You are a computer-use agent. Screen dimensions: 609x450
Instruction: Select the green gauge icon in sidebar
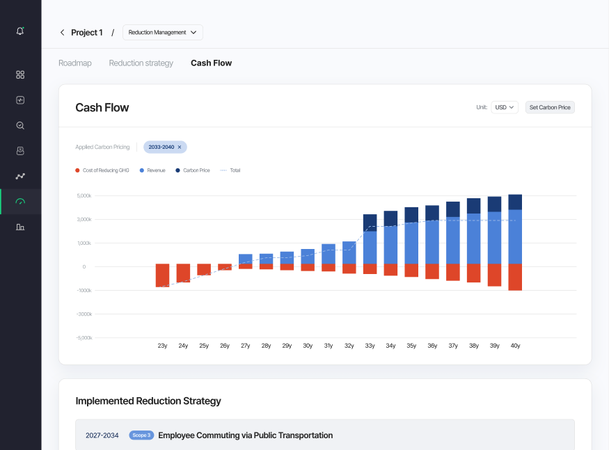click(20, 202)
